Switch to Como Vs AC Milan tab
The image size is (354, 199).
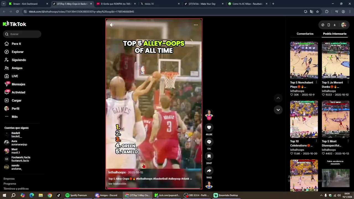click(x=248, y=4)
